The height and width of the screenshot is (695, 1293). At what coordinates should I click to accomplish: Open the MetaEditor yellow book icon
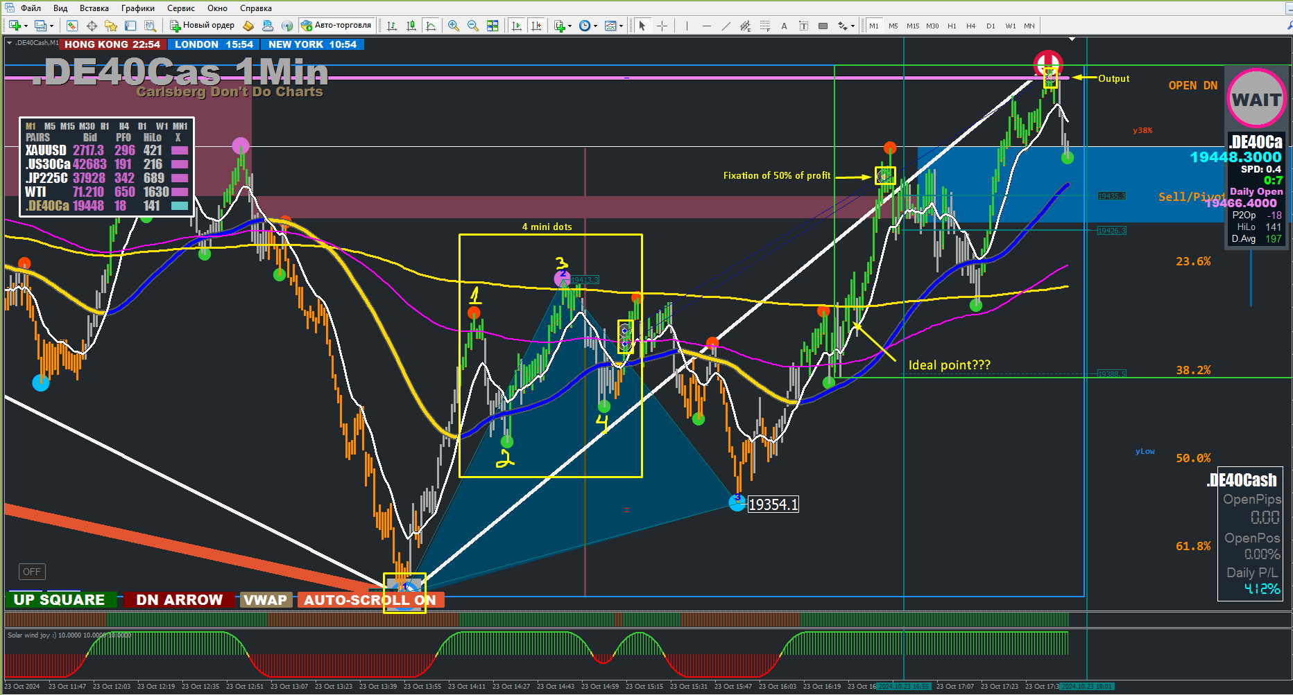point(248,26)
